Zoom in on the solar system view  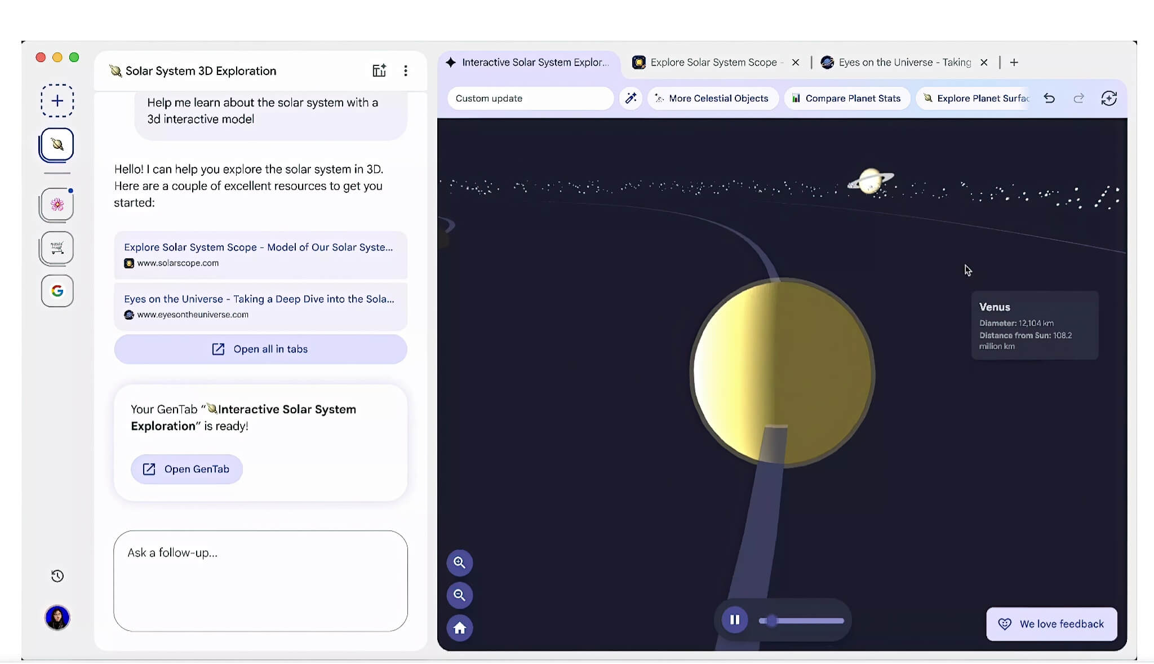point(459,563)
